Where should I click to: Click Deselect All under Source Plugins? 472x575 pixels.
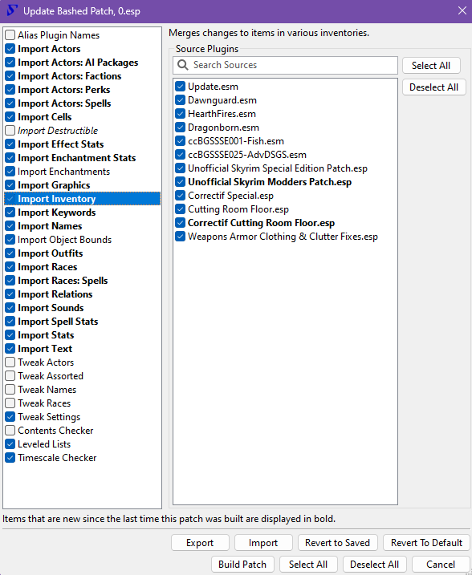point(433,87)
